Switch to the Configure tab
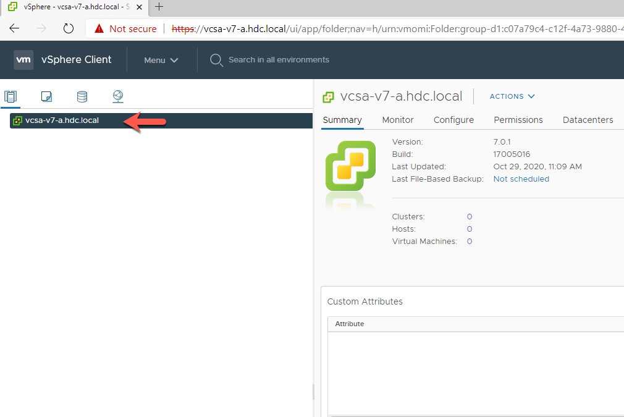This screenshot has width=624, height=417. point(453,120)
